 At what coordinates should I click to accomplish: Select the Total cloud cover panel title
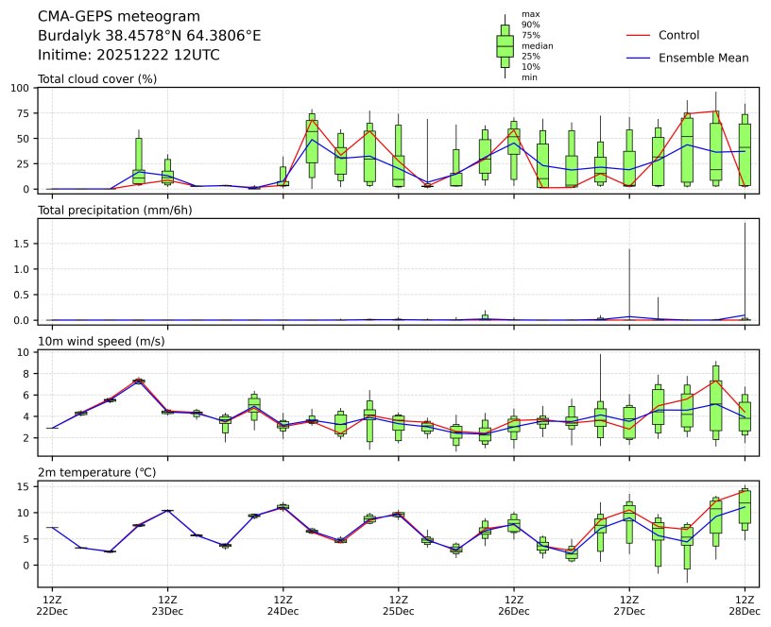pyautogui.click(x=97, y=78)
